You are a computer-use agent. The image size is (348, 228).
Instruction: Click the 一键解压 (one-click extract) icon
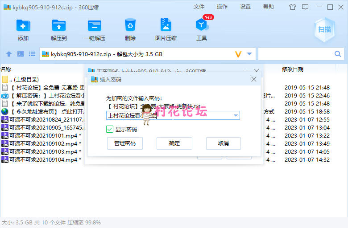click(95, 25)
